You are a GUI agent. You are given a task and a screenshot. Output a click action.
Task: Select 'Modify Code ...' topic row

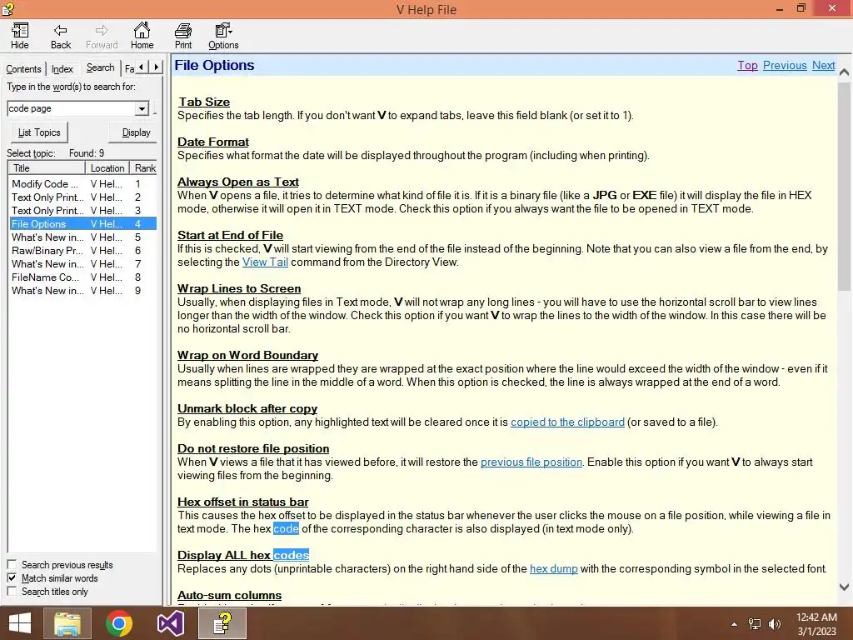click(82, 184)
